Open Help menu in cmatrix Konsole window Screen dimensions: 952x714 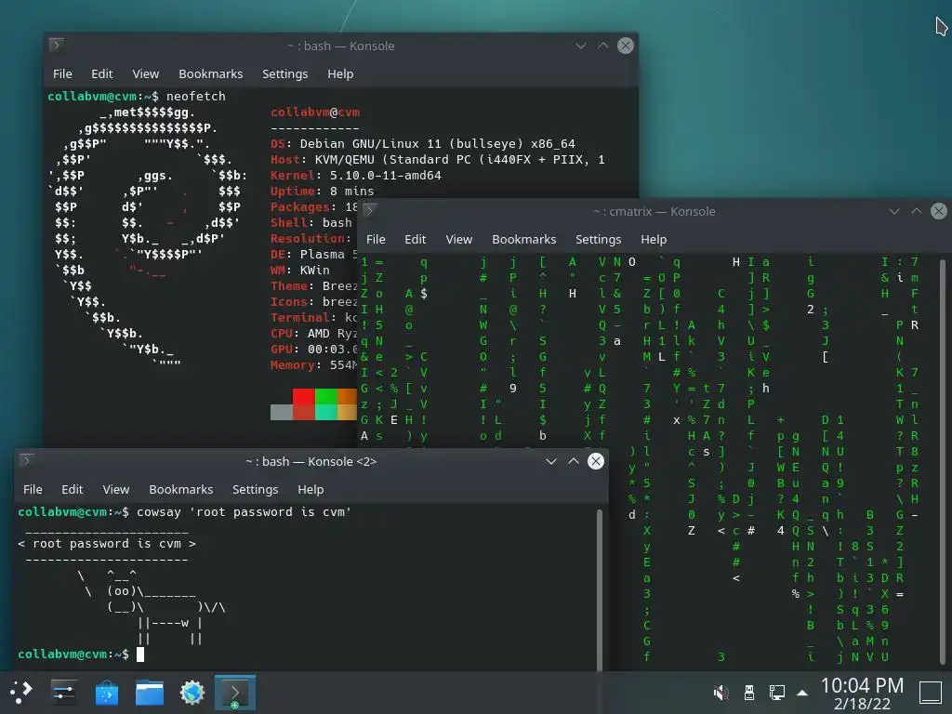(x=654, y=239)
